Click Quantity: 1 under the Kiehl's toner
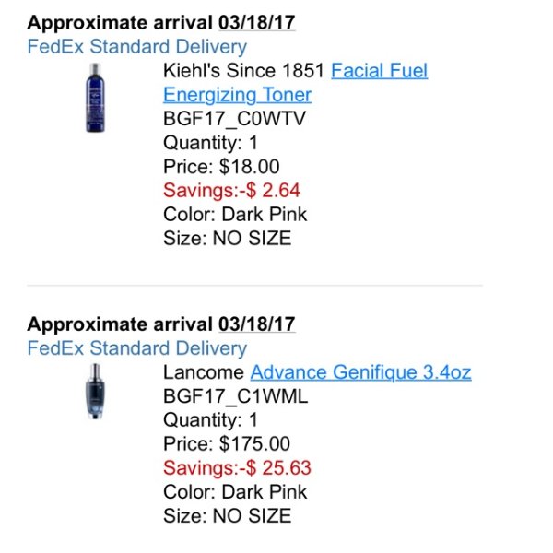 (x=210, y=143)
